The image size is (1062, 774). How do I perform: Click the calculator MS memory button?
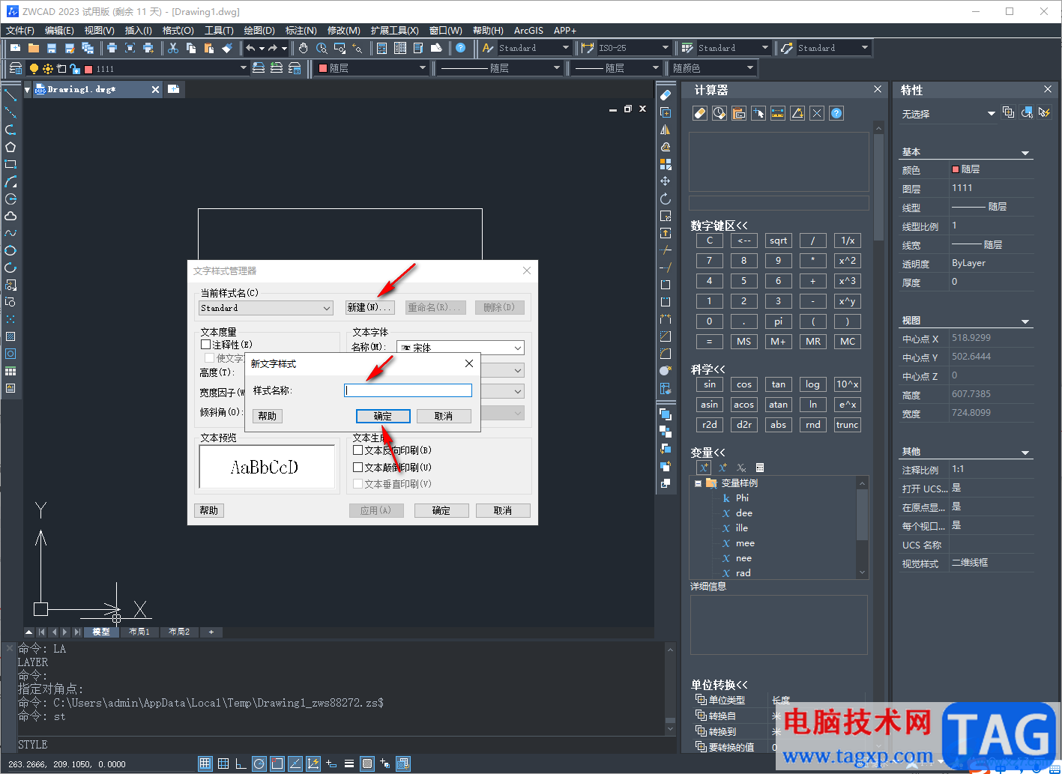pyautogui.click(x=743, y=341)
